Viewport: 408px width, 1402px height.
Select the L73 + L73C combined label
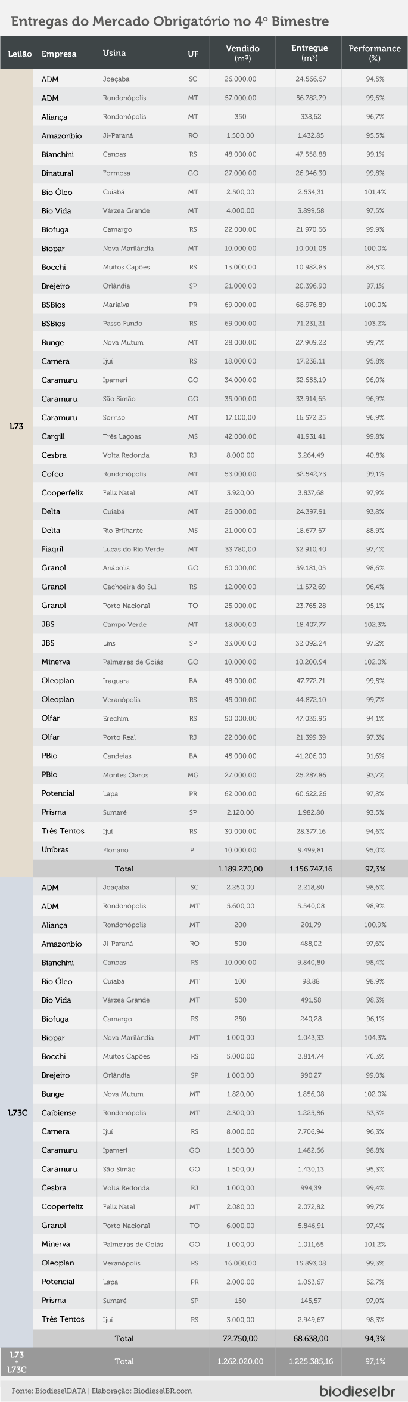(17, 1361)
